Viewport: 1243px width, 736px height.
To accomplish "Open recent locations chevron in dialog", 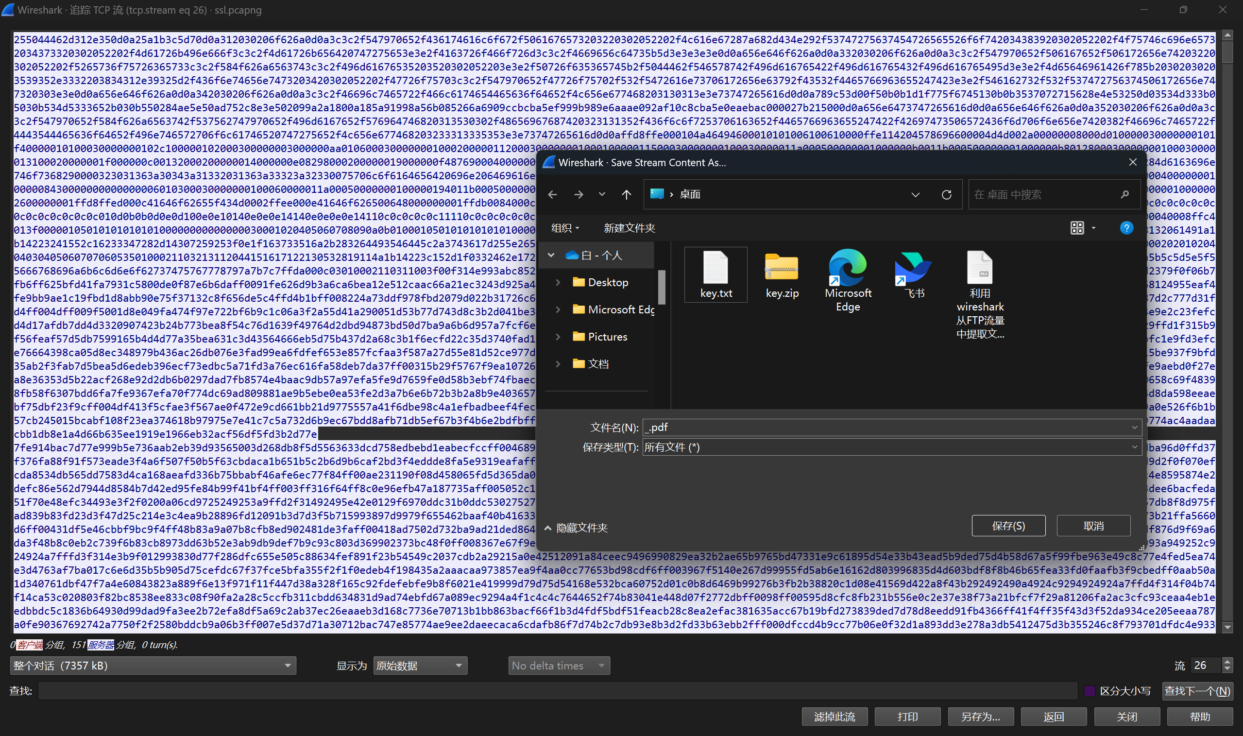I will pyautogui.click(x=601, y=194).
